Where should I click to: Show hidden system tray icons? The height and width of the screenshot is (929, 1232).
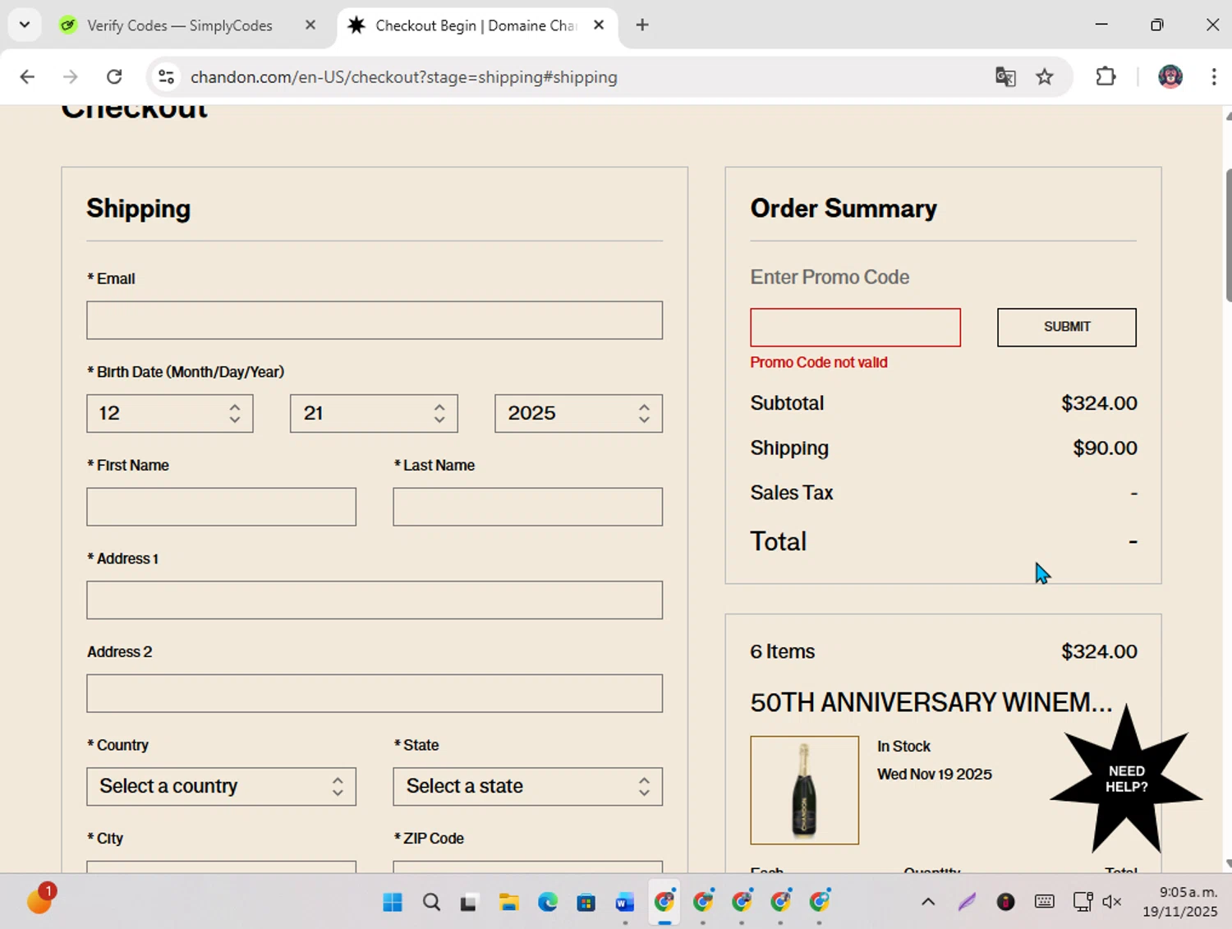(x=928, y=902)
